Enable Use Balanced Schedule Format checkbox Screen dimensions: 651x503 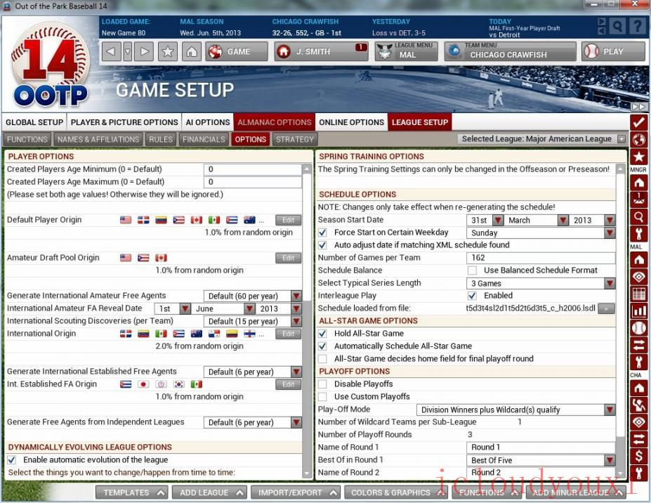point(472,270)
